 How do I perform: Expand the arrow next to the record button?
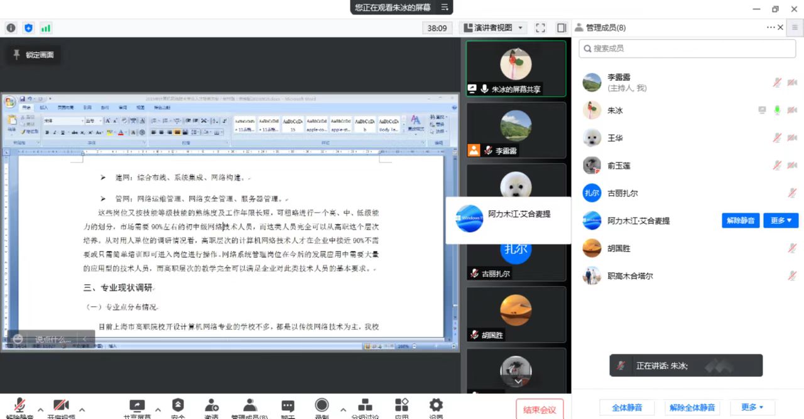(x=341, y=410)
